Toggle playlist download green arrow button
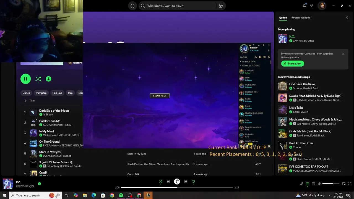354x199 pixels. click(x=48, y=79)
